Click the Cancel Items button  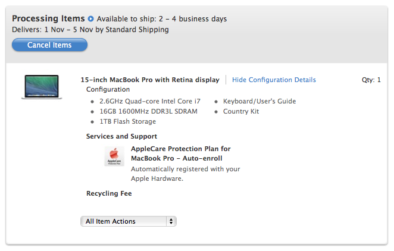[x=49, y=45]
